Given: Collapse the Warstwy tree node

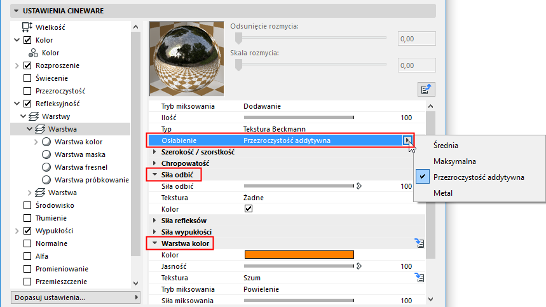Looking at the screenshot, I should click(23, 116).
